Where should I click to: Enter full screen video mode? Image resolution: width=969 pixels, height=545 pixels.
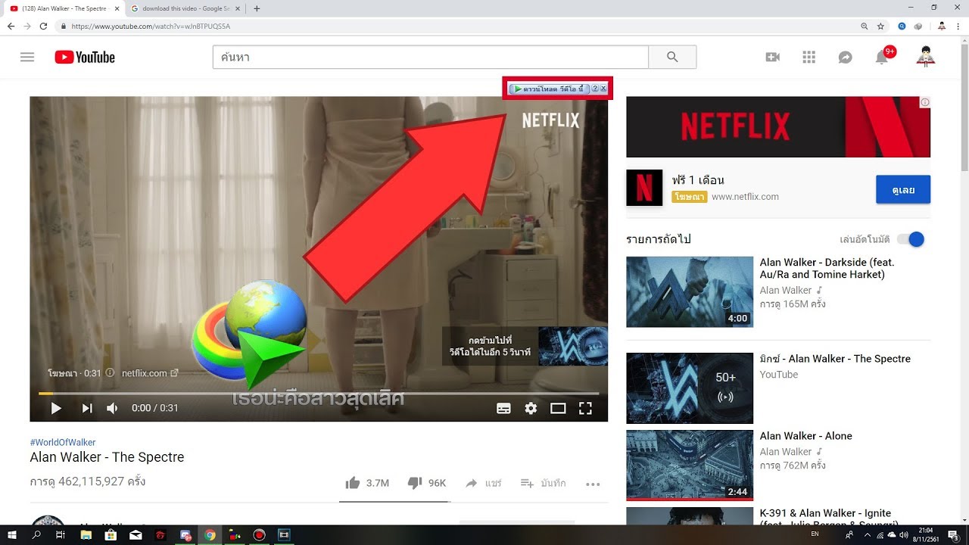point(585,408)
